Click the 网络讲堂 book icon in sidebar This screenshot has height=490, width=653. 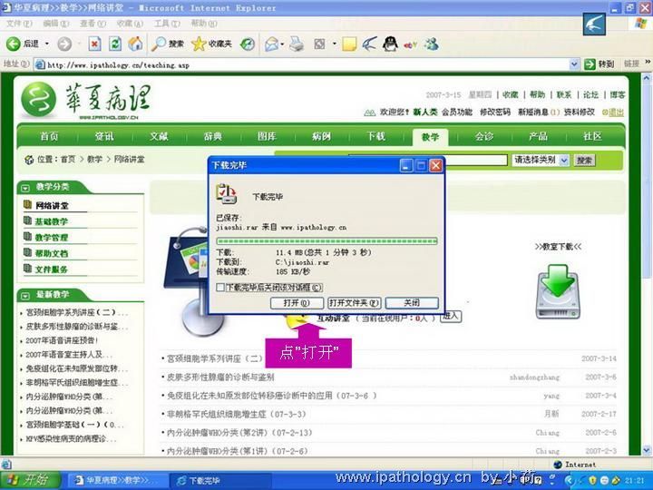[27, 204]
